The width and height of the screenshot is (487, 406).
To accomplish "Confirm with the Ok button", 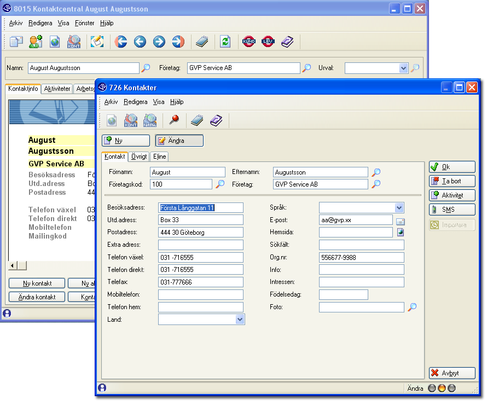I will (x=452, y=167).
